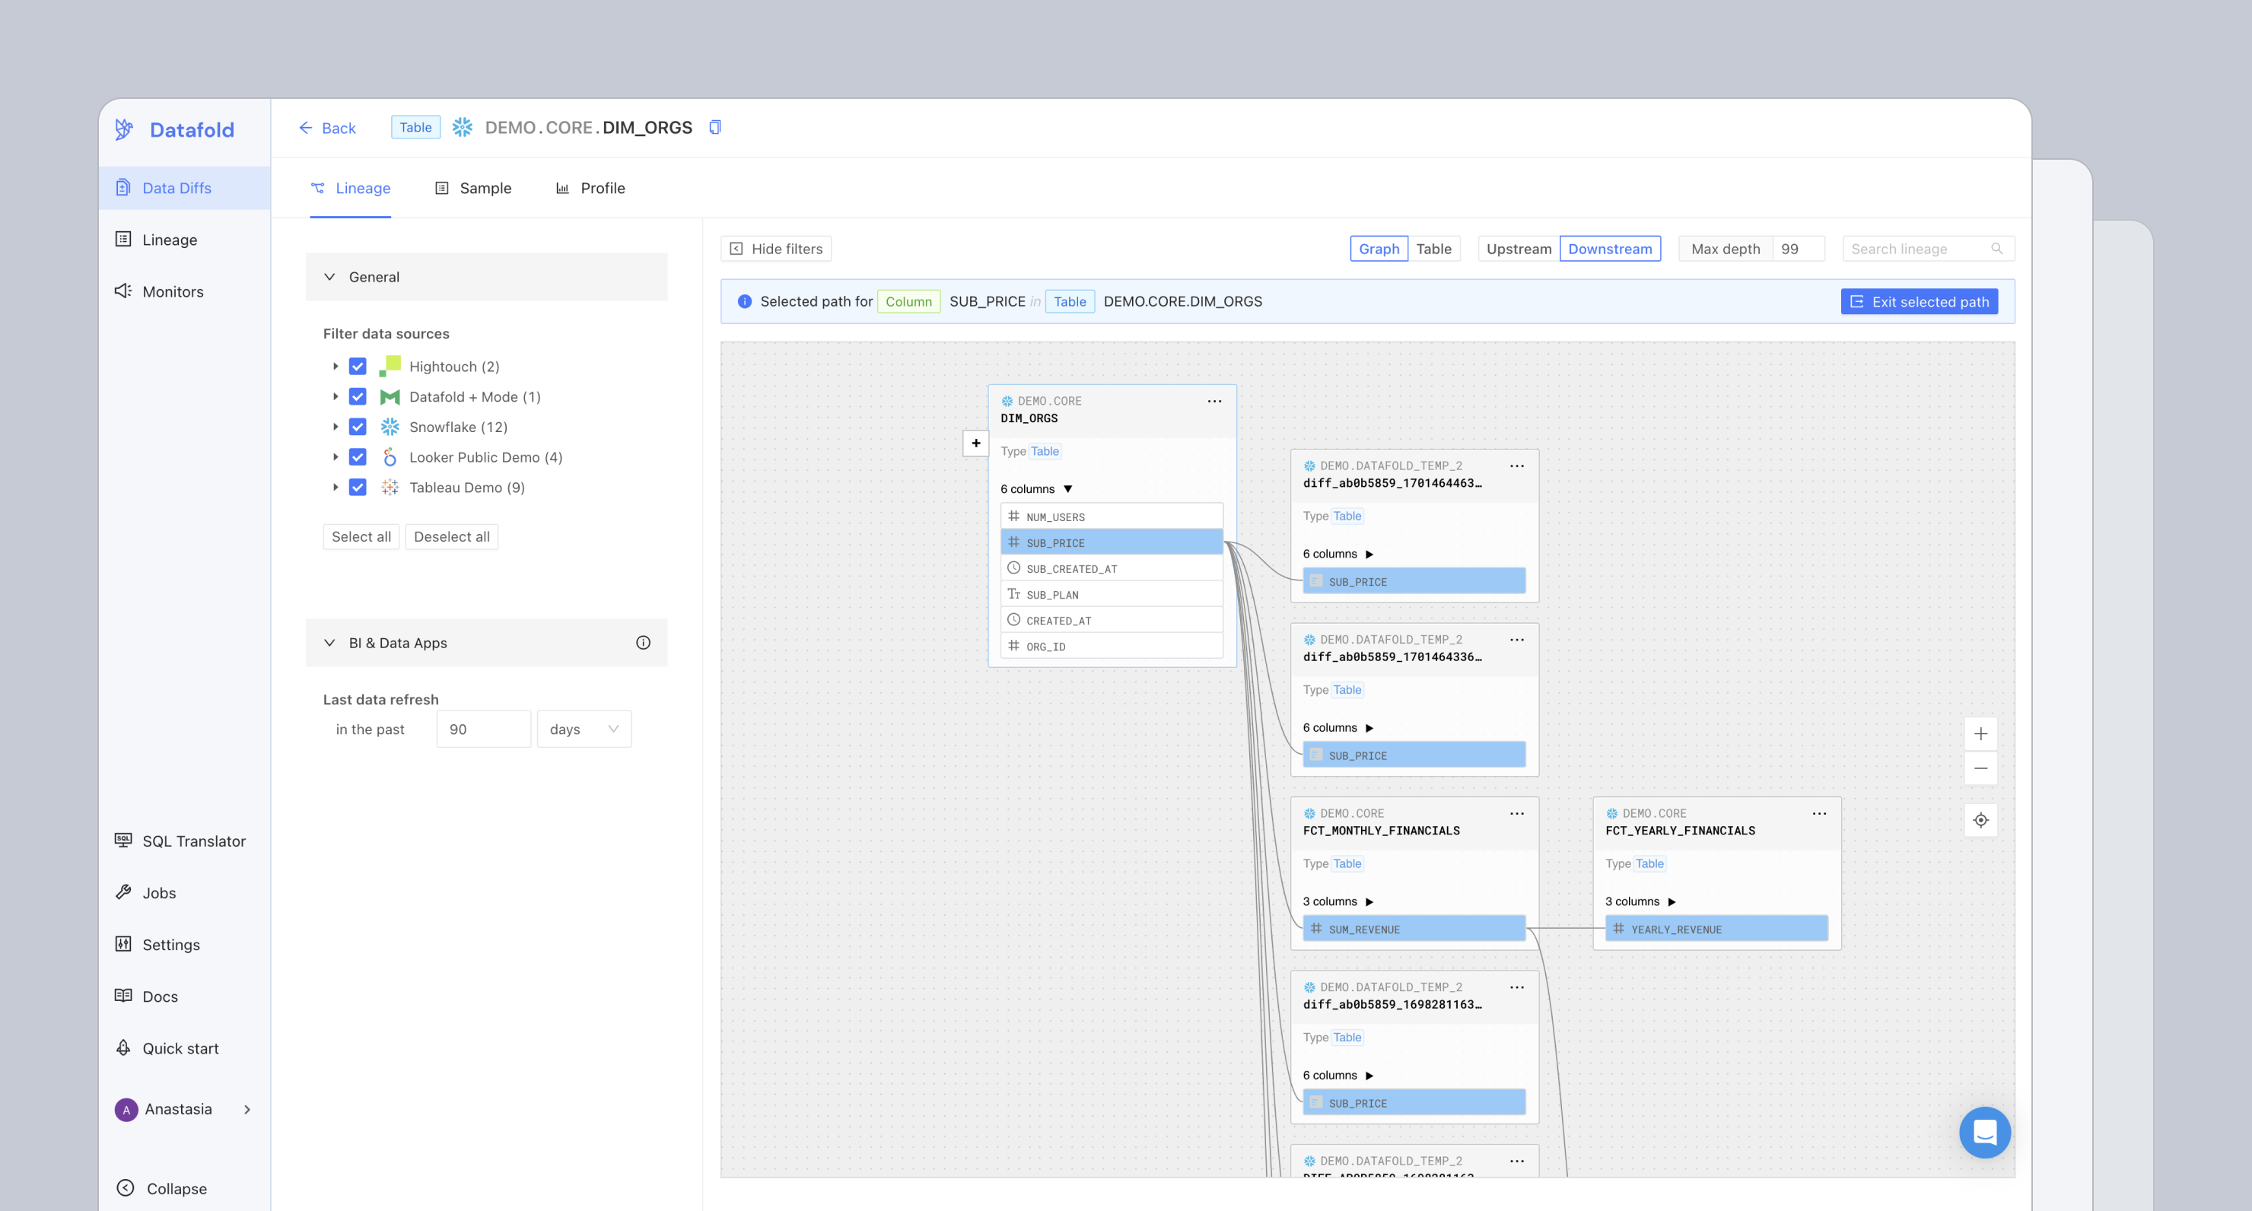Open the DIM_ORGS node options menu
This screenshot has height=1211, width=2252.
1214,402
